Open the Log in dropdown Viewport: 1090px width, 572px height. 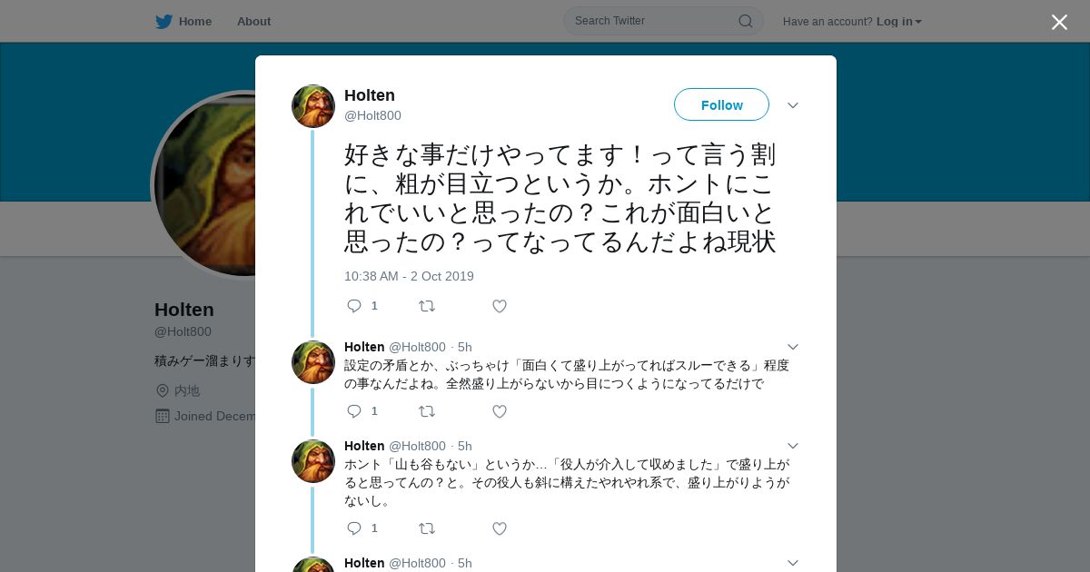pyautogui.click(x=898, y=22)
